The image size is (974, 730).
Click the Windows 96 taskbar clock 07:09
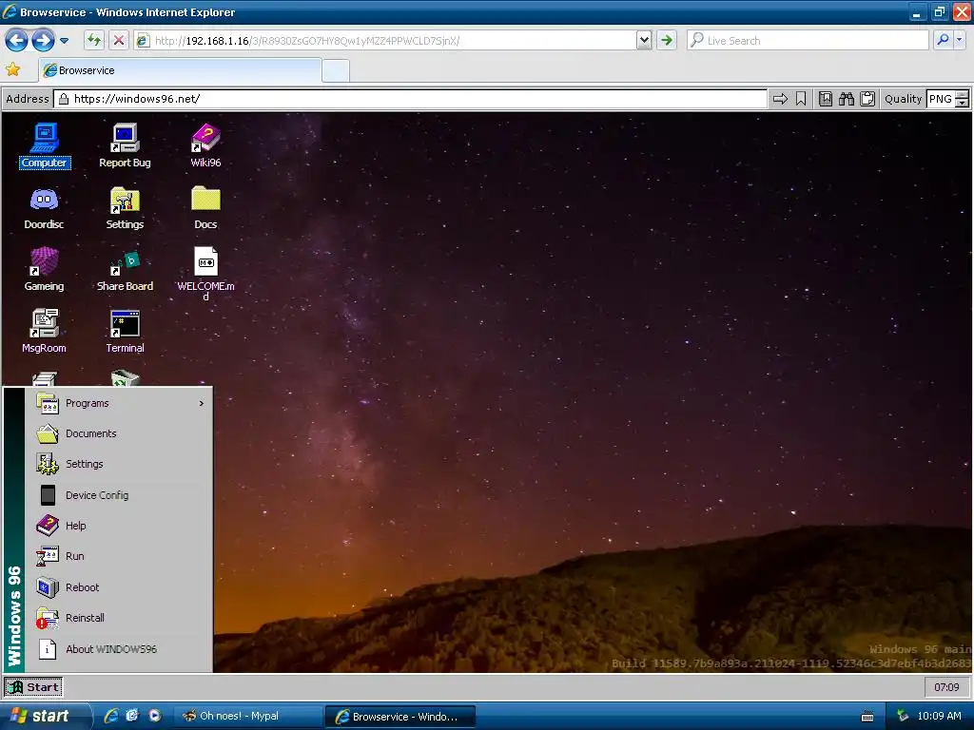click(x=946, y=687)
